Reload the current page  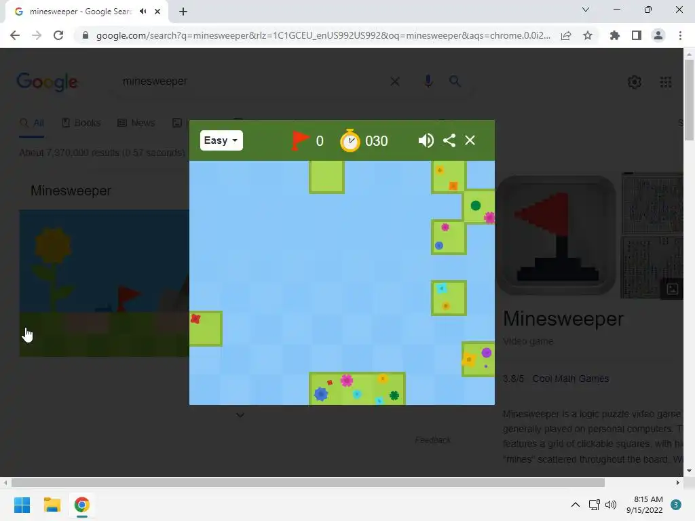58,35
